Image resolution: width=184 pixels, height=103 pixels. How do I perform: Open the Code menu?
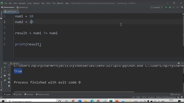(29, 3)
